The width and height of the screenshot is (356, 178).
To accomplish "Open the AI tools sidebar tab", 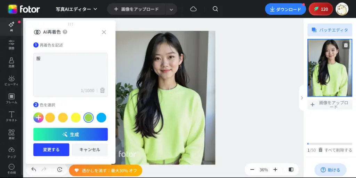I will (11, 27).
